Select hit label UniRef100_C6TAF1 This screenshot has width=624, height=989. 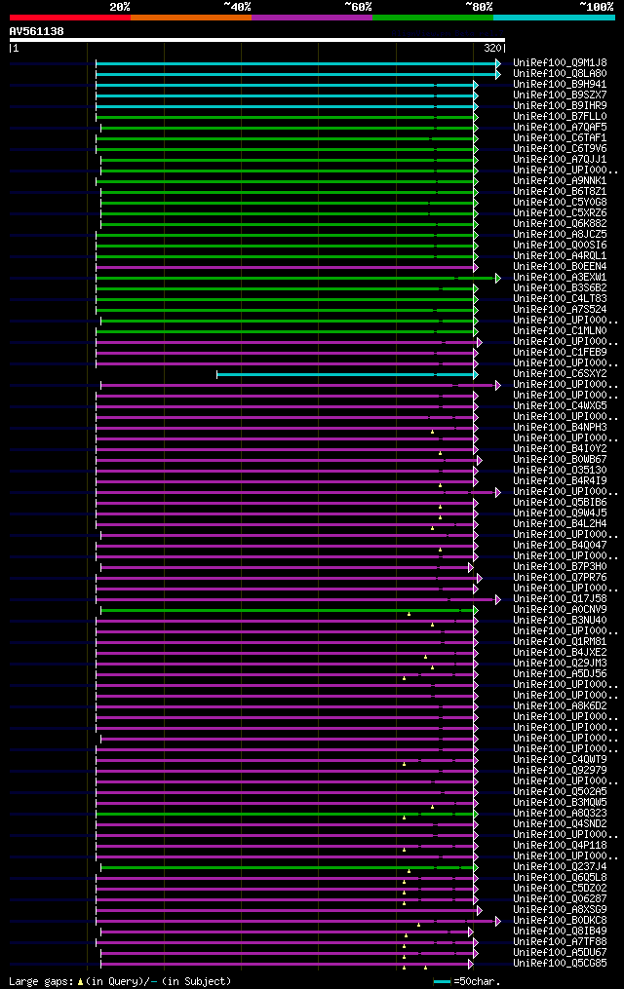pos(560,138)
